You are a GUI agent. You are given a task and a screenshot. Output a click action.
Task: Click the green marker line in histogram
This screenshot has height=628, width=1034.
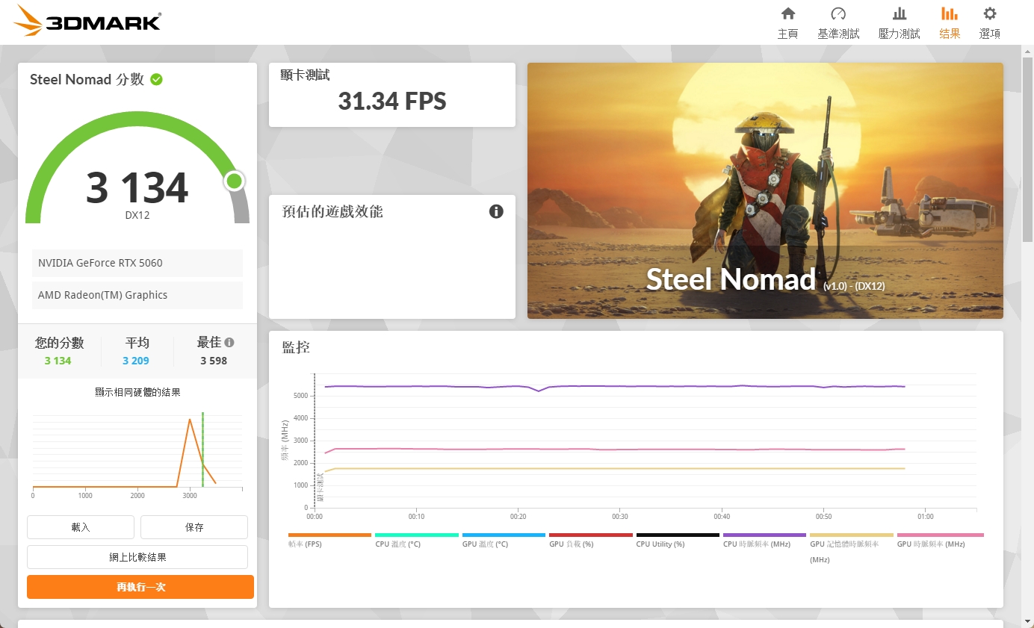tap(202, 450)
